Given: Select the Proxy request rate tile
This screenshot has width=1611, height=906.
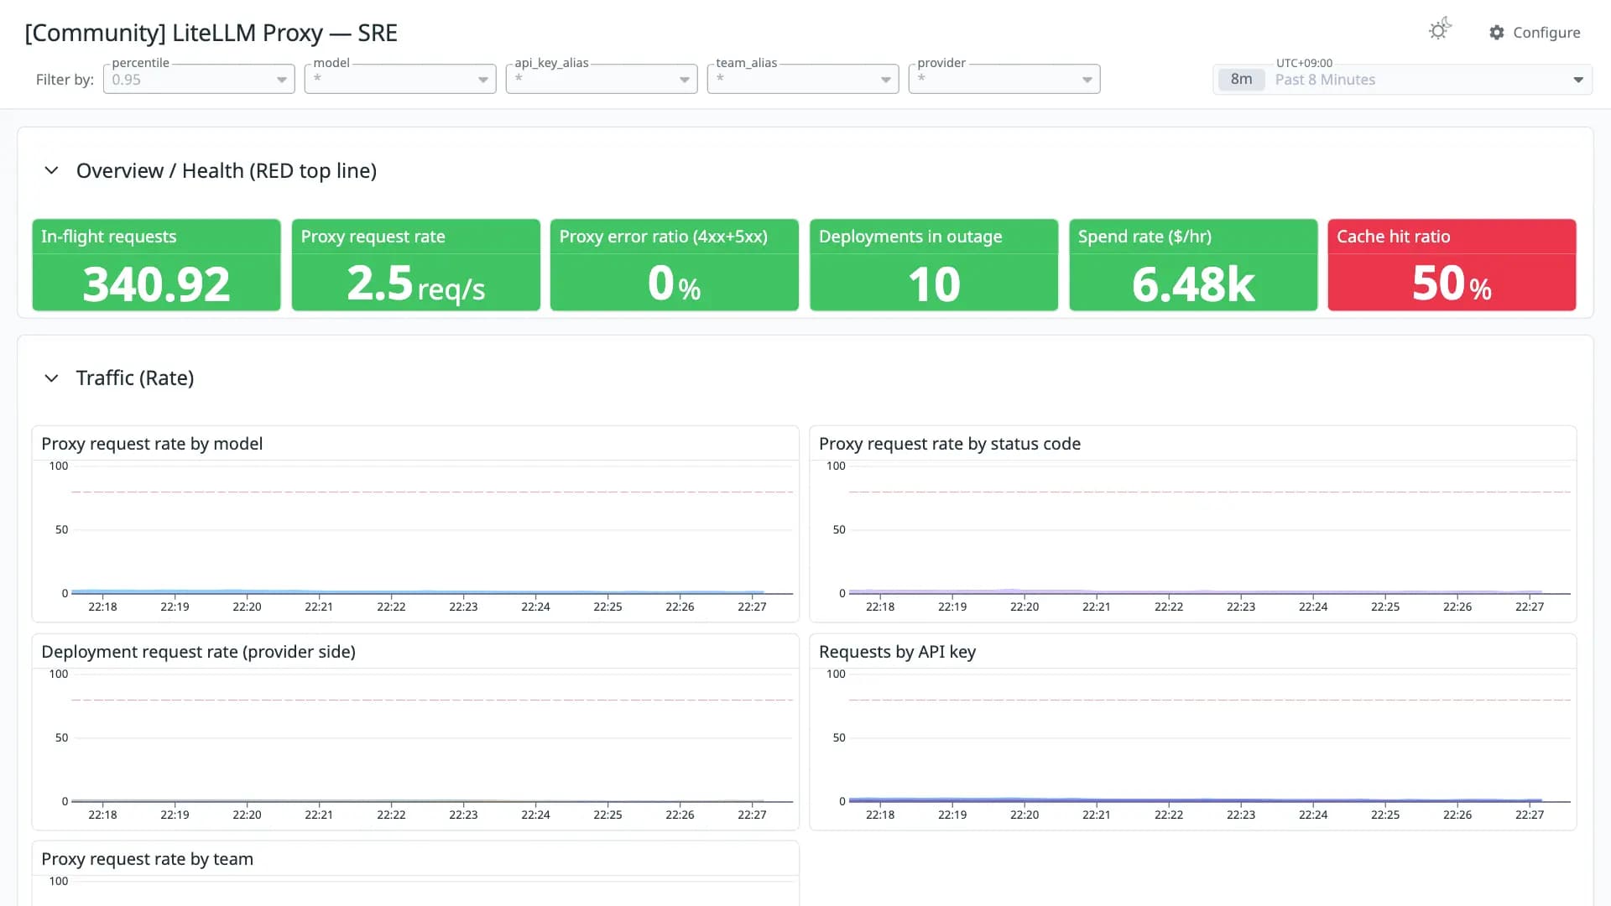Looking at the screenshot, I should click(415, 265).
